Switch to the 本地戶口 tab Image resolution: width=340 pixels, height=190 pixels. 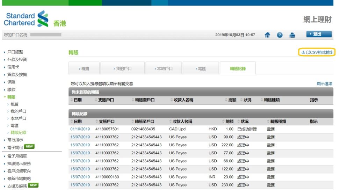[164, 68]
